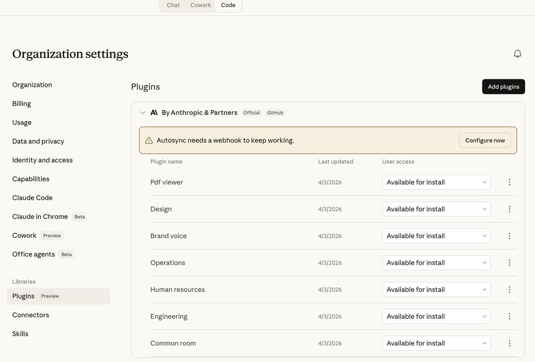The height and width of the screenshot is (362, 535).
Task: Click Configure now in the Autosync banner
Action: [485, 140]
